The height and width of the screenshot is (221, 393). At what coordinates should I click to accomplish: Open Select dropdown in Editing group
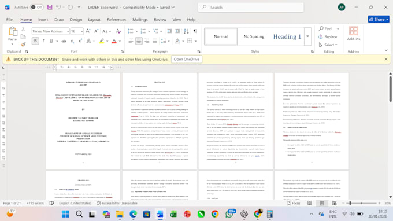pos(328,45)
